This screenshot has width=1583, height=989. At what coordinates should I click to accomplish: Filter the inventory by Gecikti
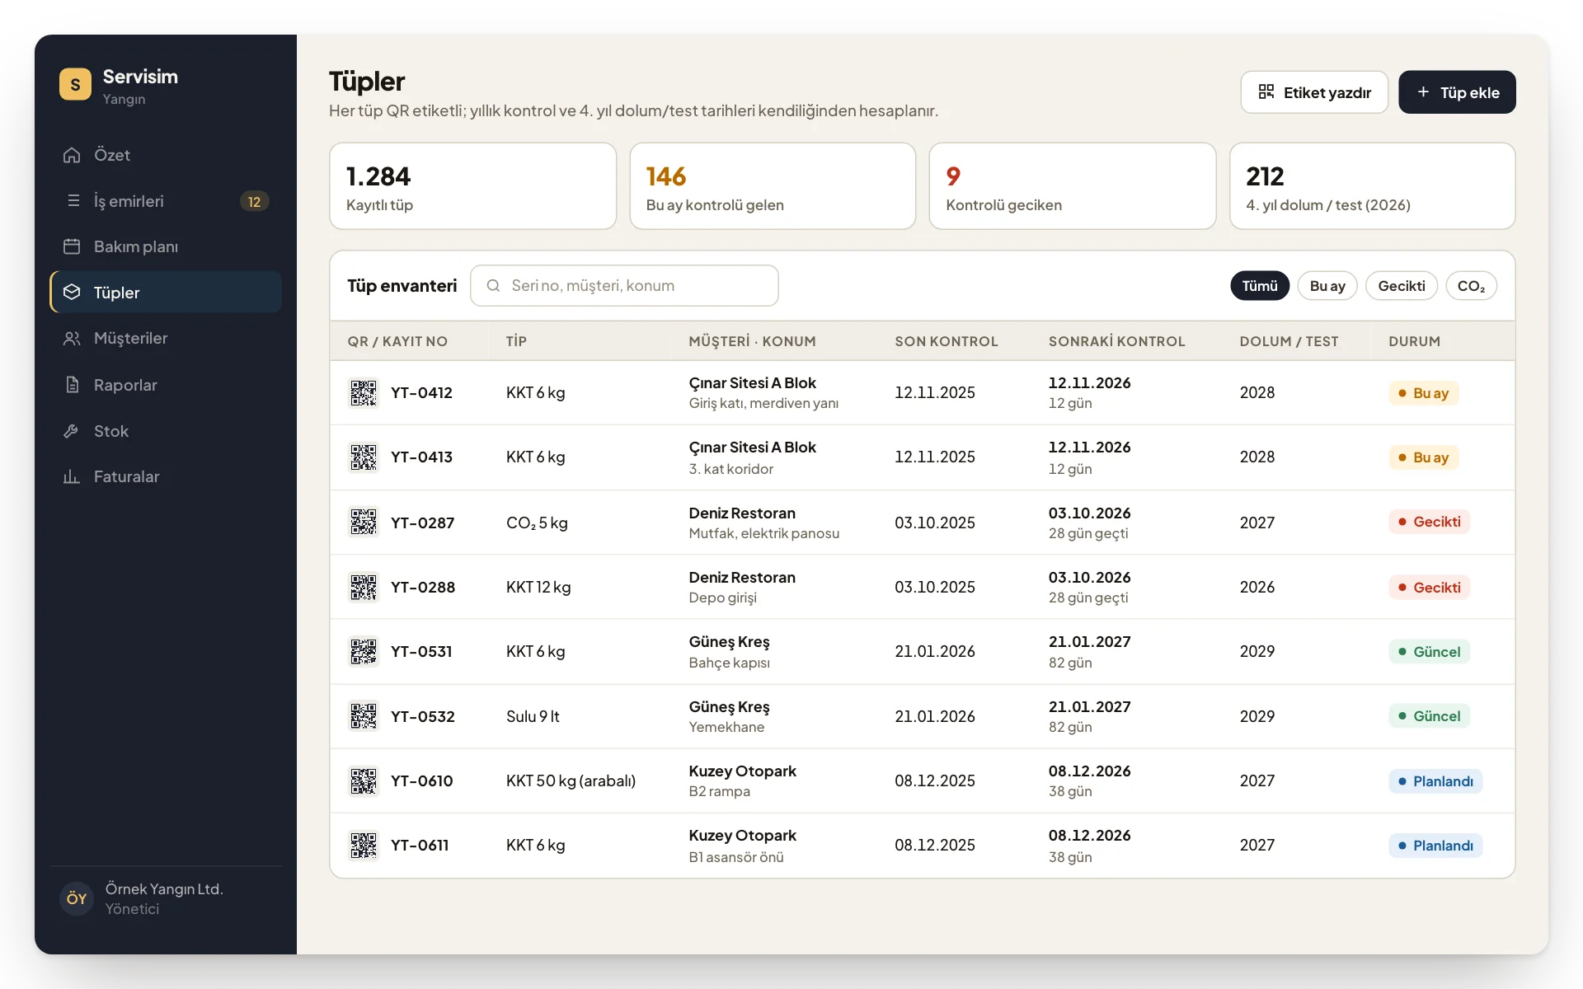point(1402,286)
